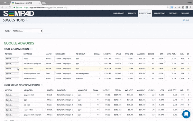Bookmark this page with the star icon

pyautogui.click(x=168, y=7)
